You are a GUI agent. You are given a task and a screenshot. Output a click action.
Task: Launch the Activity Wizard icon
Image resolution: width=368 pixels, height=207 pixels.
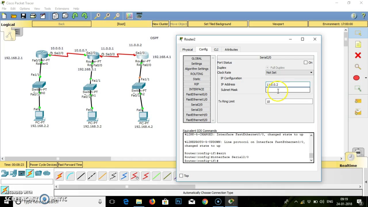pos(43,16)
